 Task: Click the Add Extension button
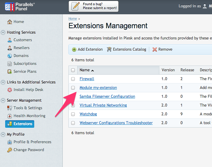[87, 49]
